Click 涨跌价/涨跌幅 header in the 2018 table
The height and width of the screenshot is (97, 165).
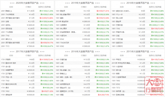point(155,7)
